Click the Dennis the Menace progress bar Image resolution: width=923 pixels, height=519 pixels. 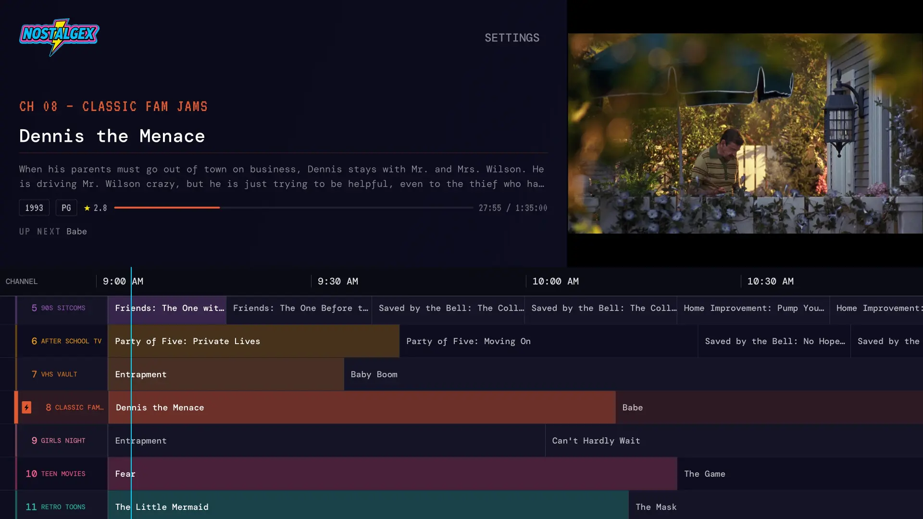(294, 208)
